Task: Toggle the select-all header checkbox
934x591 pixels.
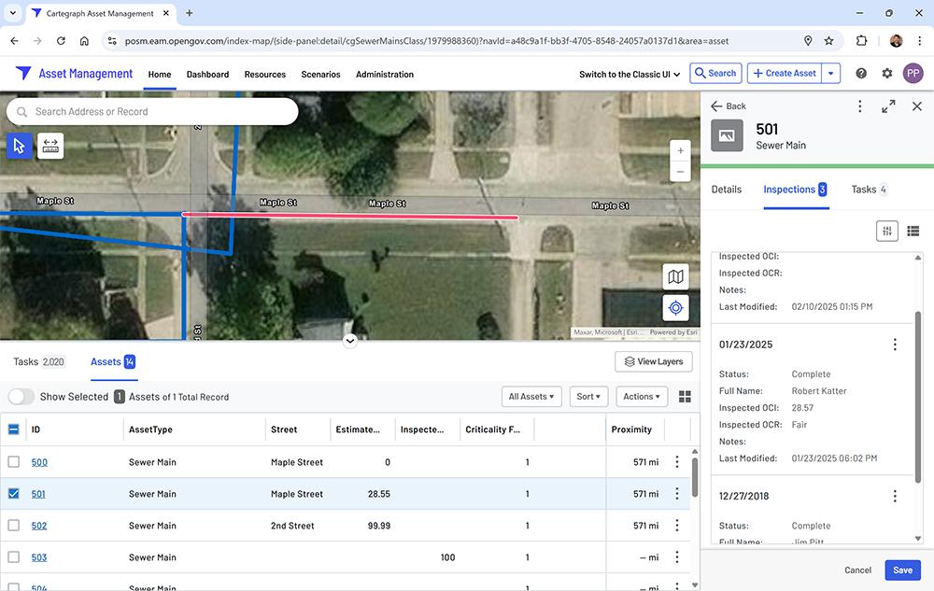Action: pyautogui.click(x=14, y=429)
